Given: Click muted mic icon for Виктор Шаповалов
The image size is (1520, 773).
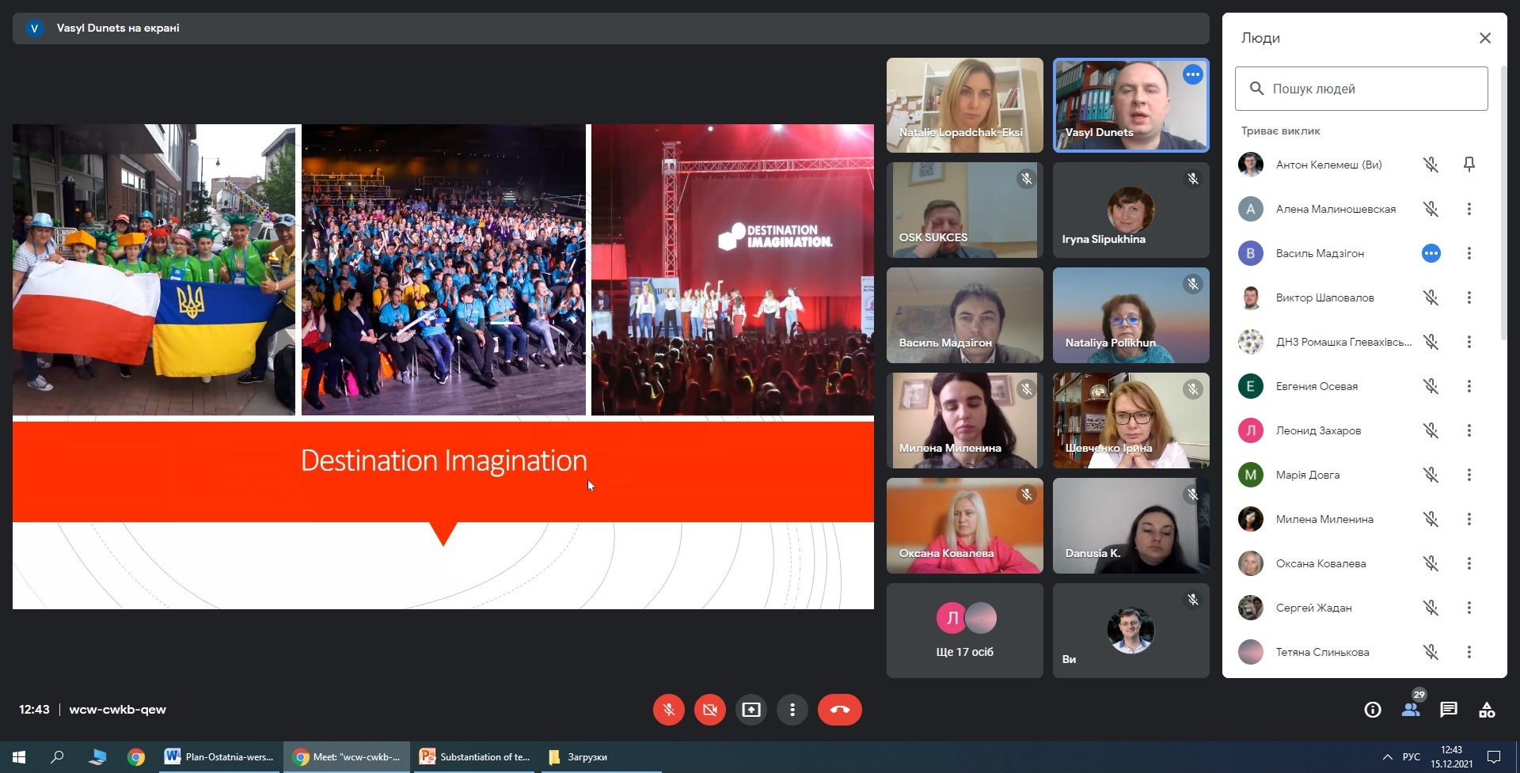Looking at the screenshot, I should tap(1431, 297).
